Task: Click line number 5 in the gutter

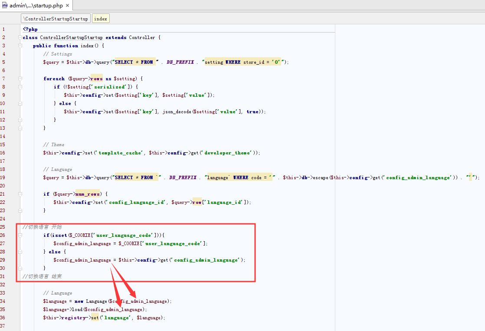Action: (x=3, y=62)
